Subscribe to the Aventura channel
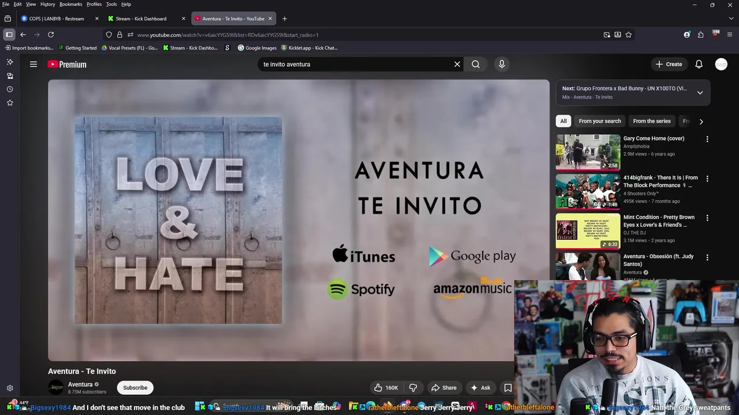The height and width of the screenshot is (415, 739). [x=135, y=388]
